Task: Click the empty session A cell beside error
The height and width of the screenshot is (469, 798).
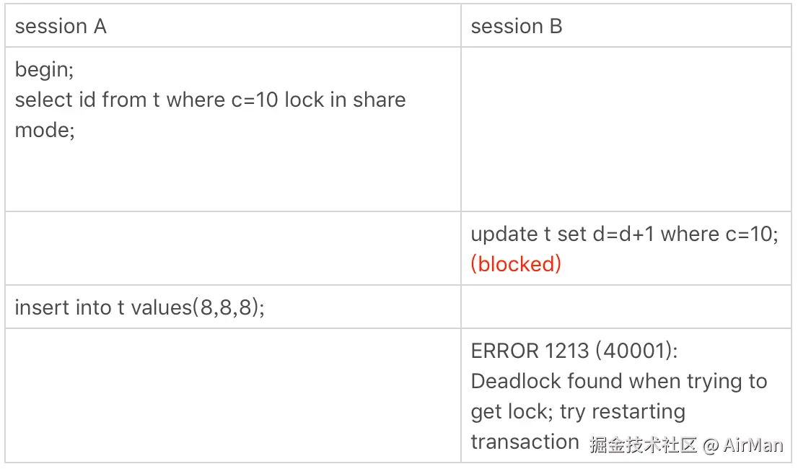Action: pos(232,395)
